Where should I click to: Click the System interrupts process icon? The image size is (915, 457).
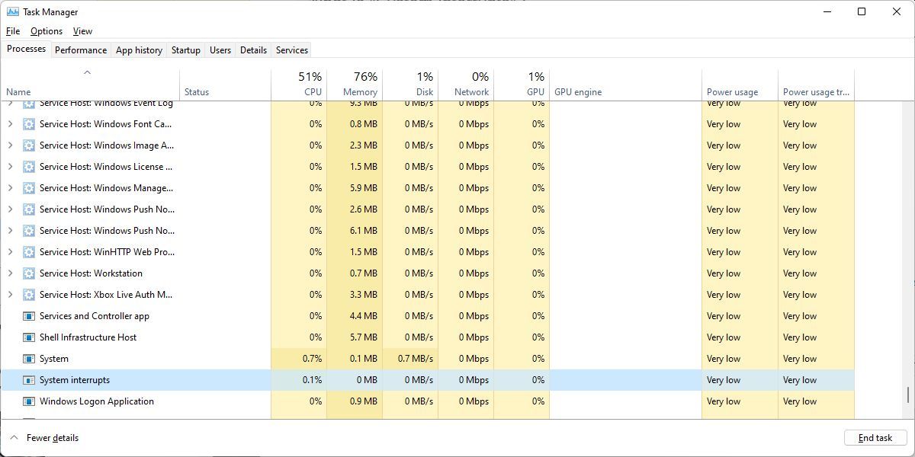tap(29, 380)
